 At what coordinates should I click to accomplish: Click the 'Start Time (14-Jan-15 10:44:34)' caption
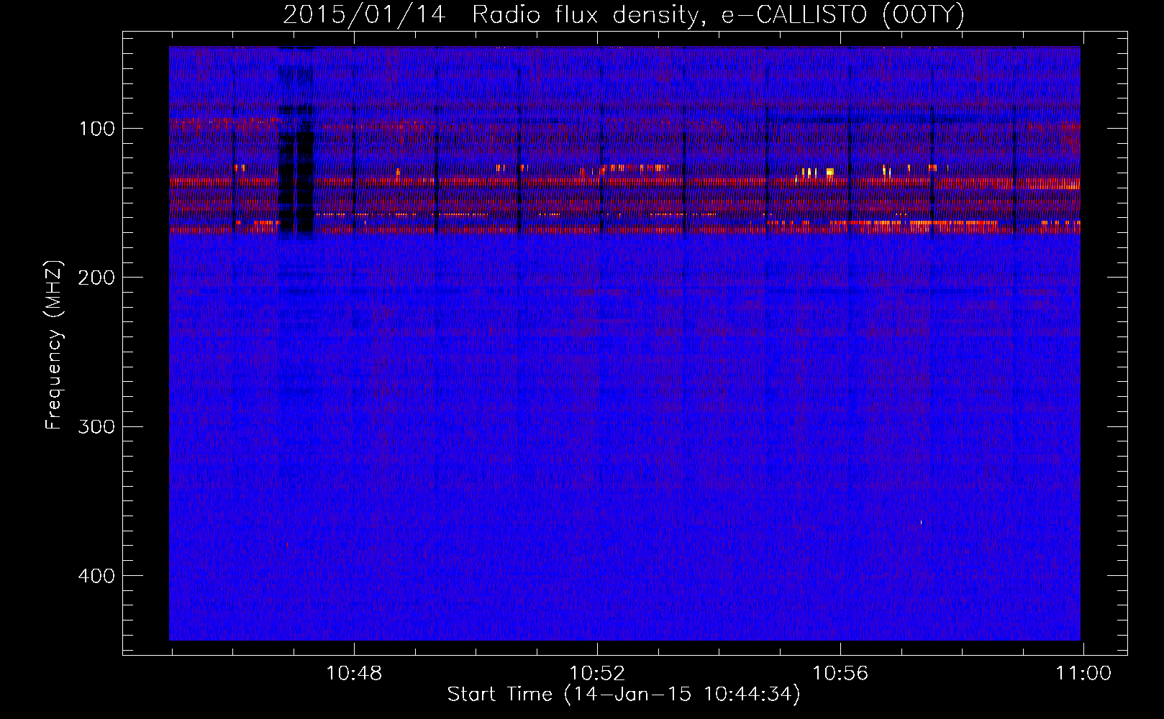point(624,695)
